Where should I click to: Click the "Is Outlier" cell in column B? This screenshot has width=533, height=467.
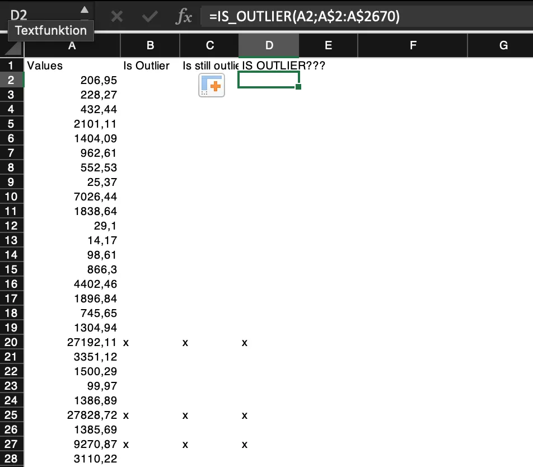tap(146, 66)
